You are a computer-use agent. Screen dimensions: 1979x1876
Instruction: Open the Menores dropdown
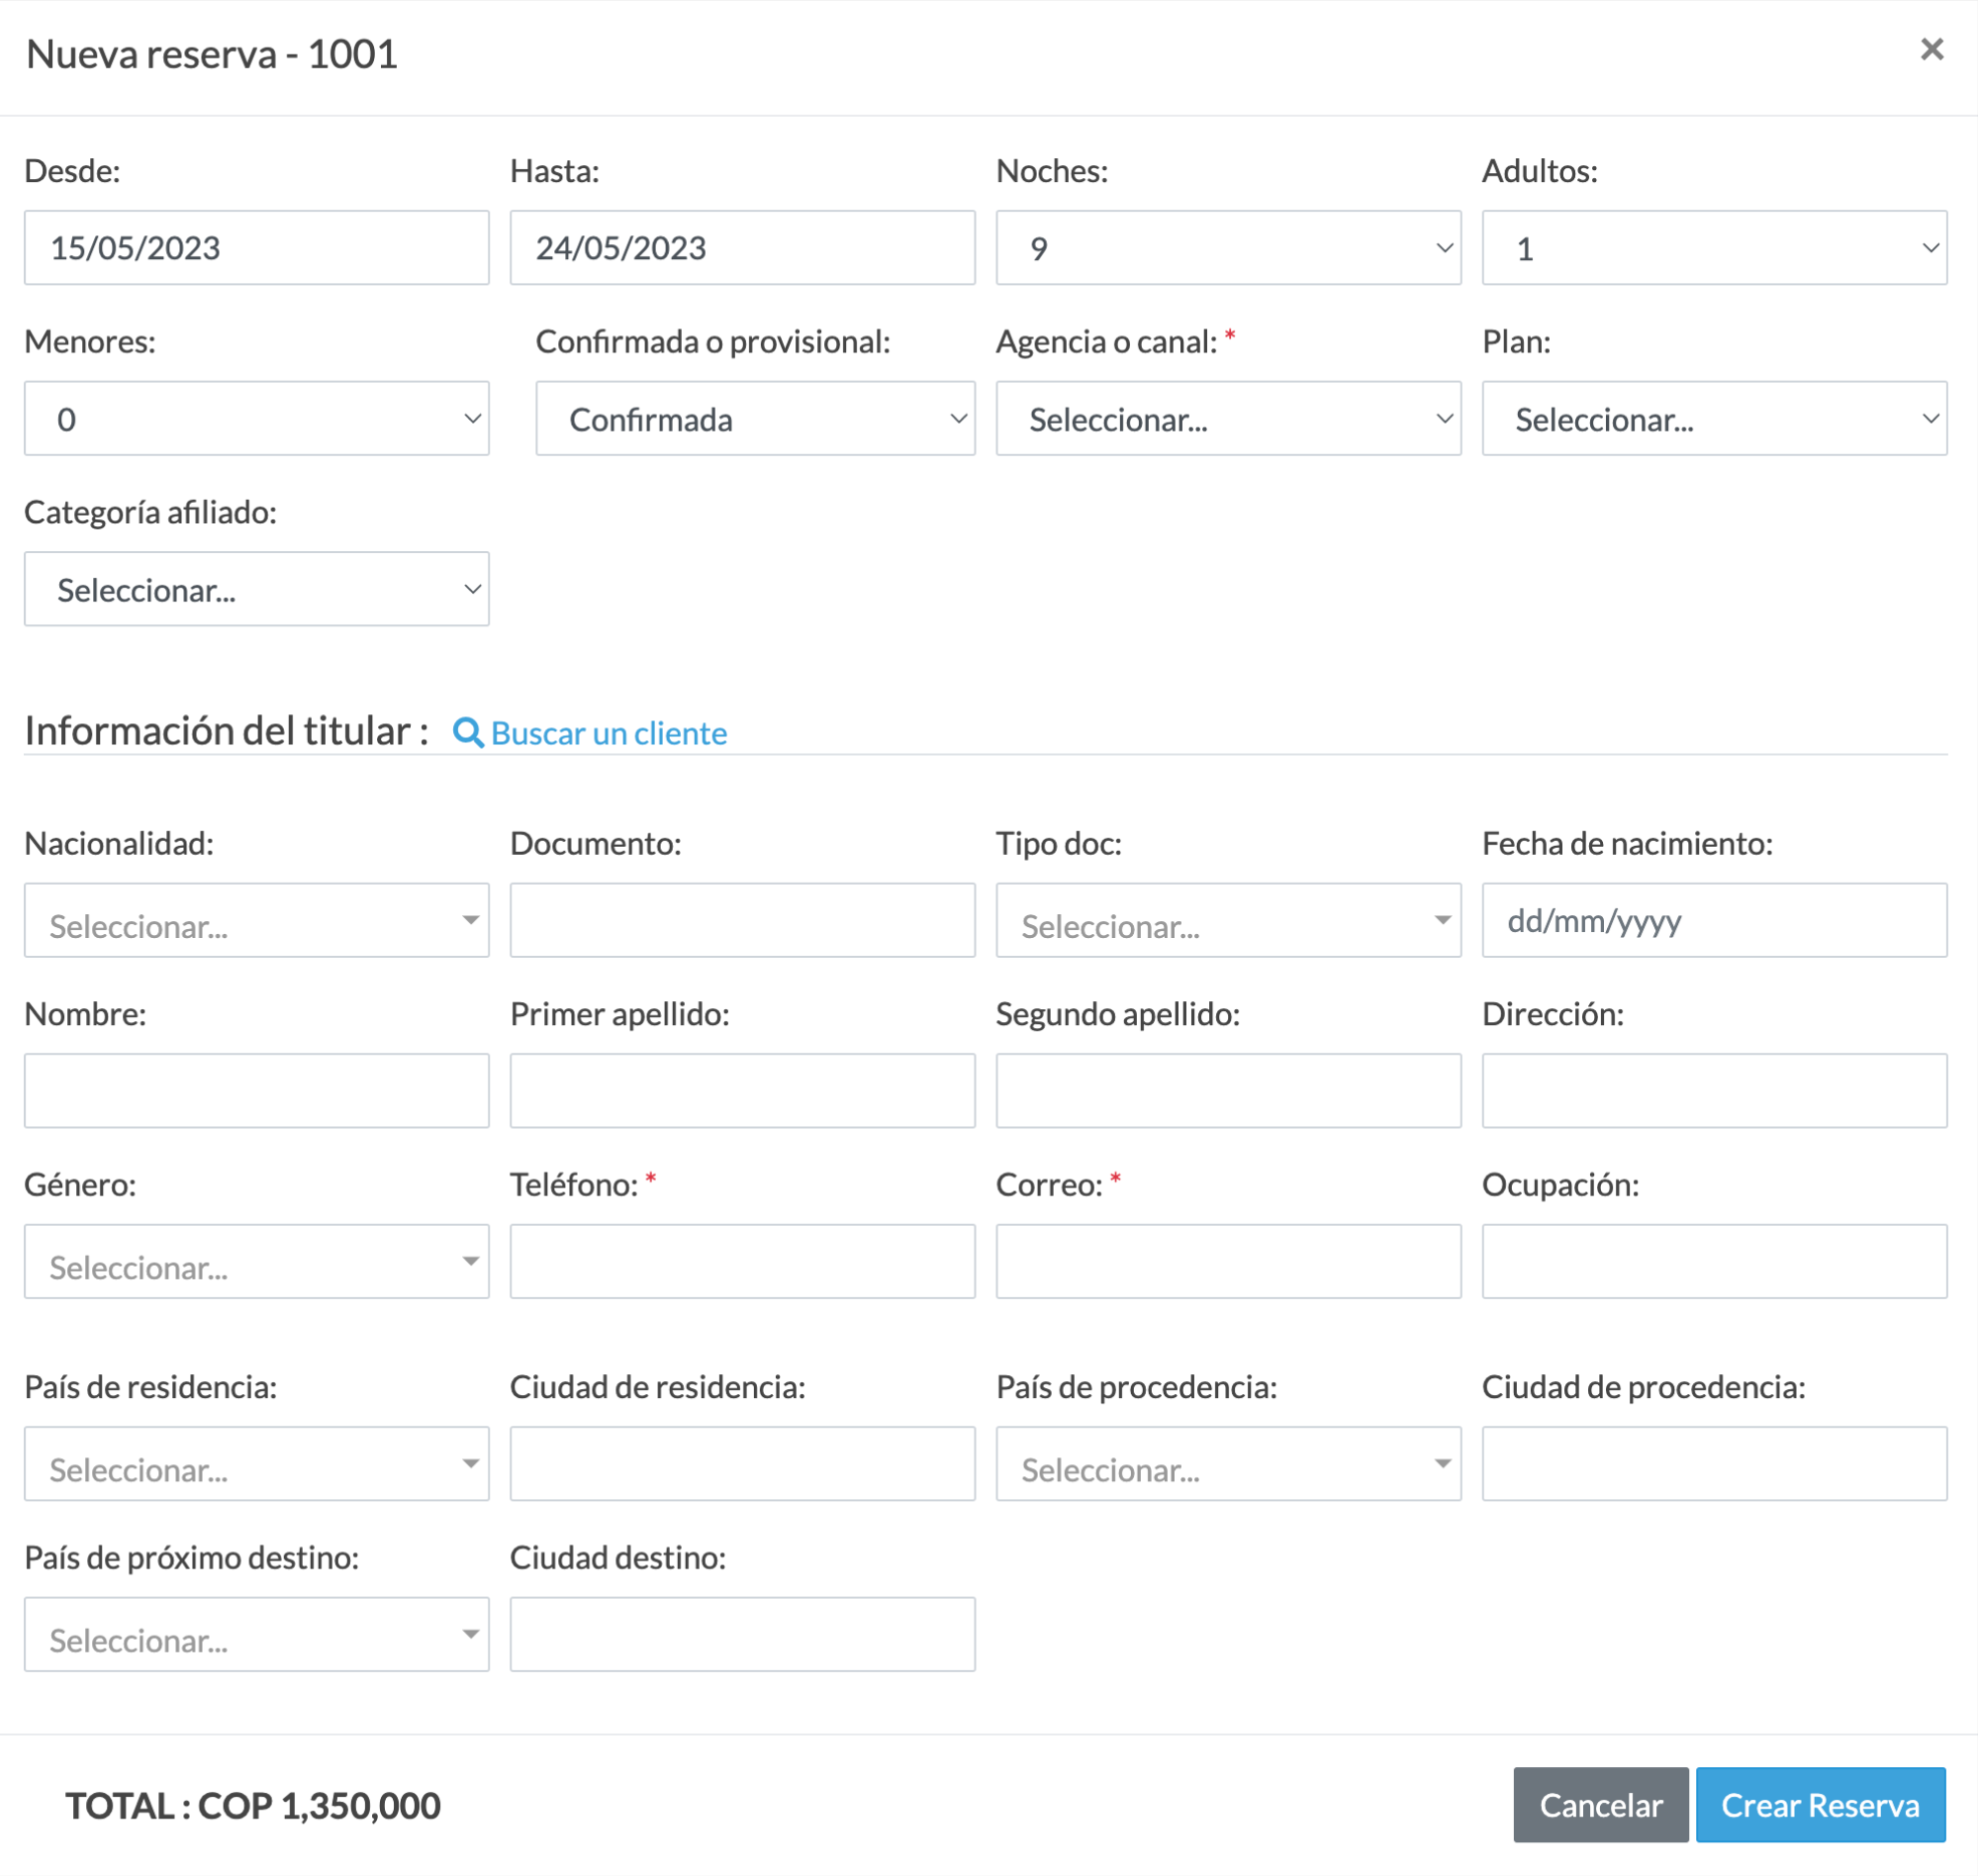[257, 418]
